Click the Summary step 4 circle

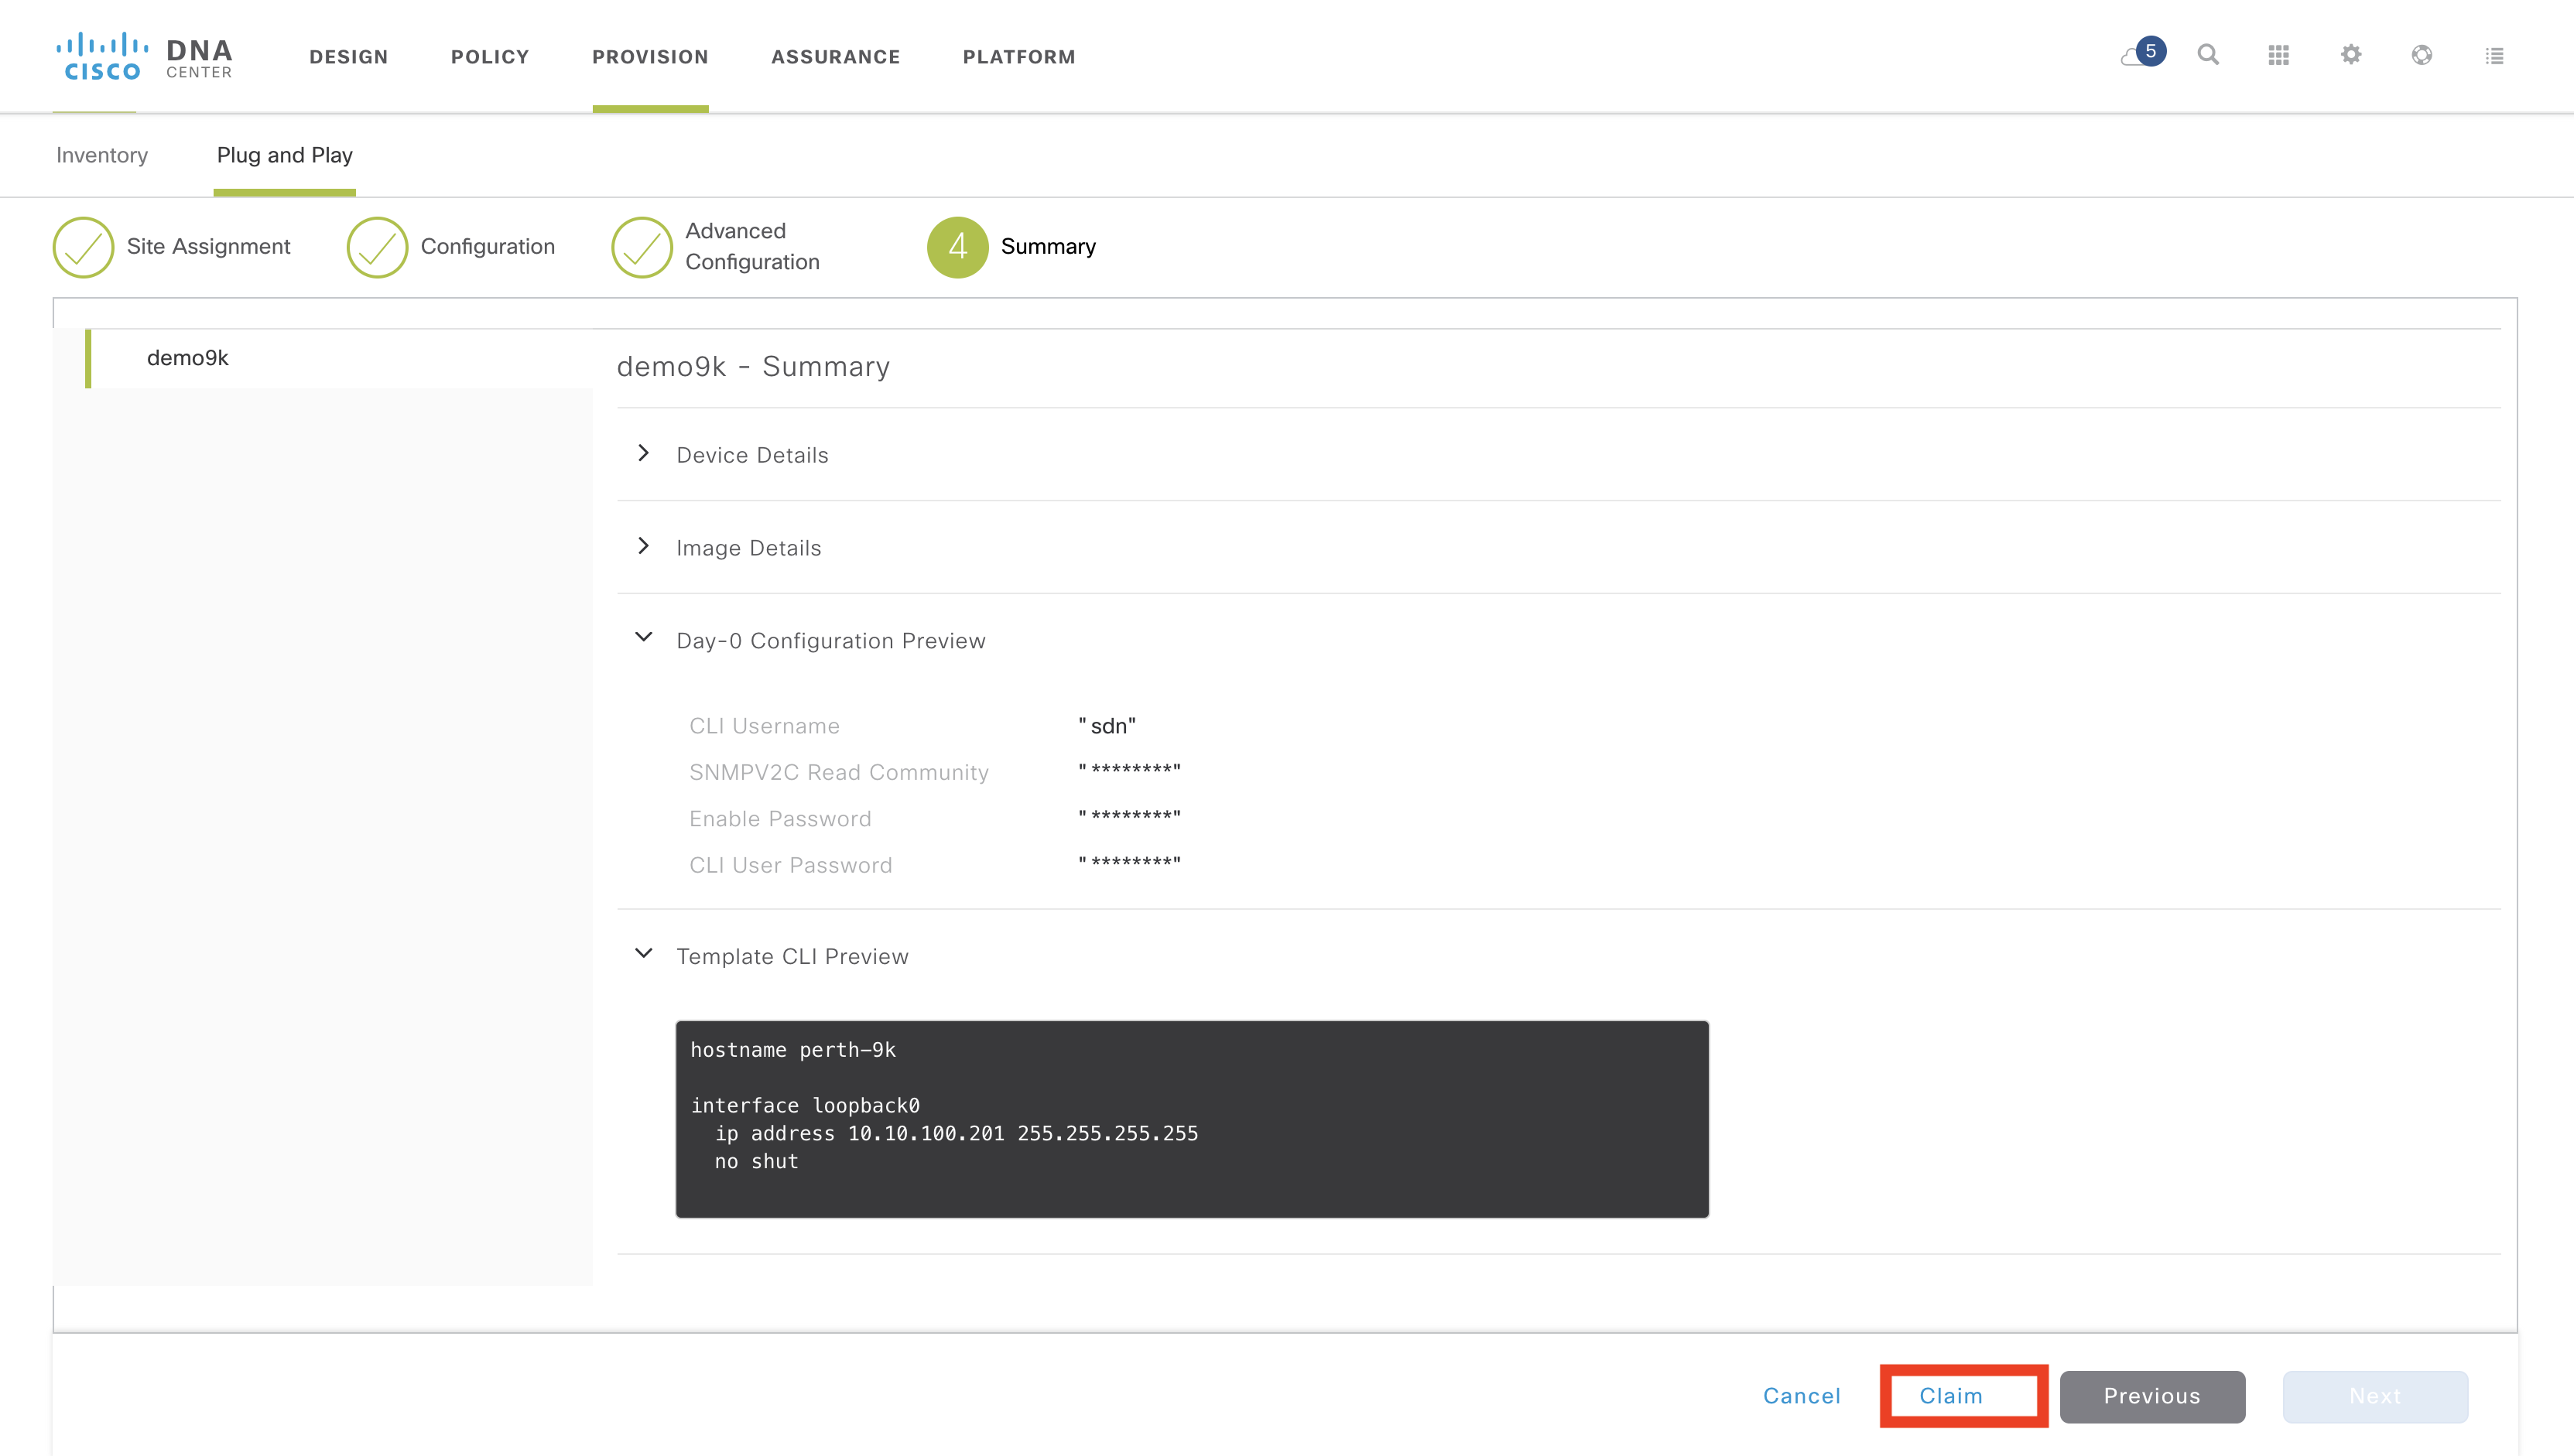[957, 247]
